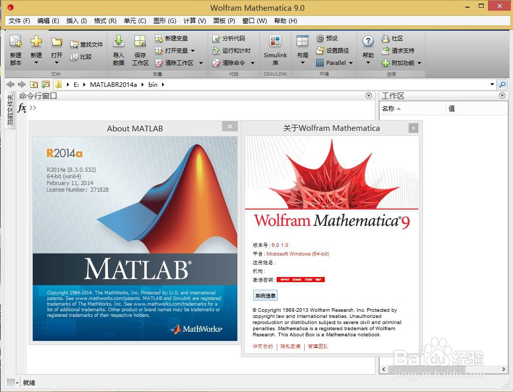Open the 帮助 (H) menu
513x392 pixels.
[285, 21]
